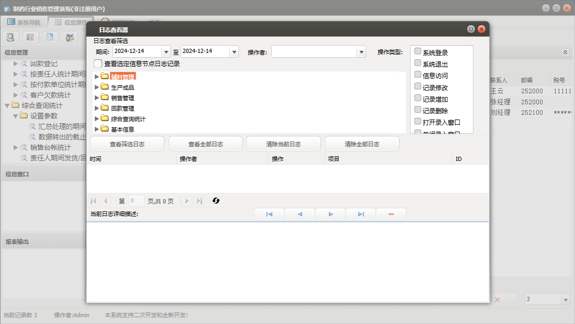Click the magnifier search toolbar icon
The height and width of the screenshot is (324, 575).
tap(10, 37)
